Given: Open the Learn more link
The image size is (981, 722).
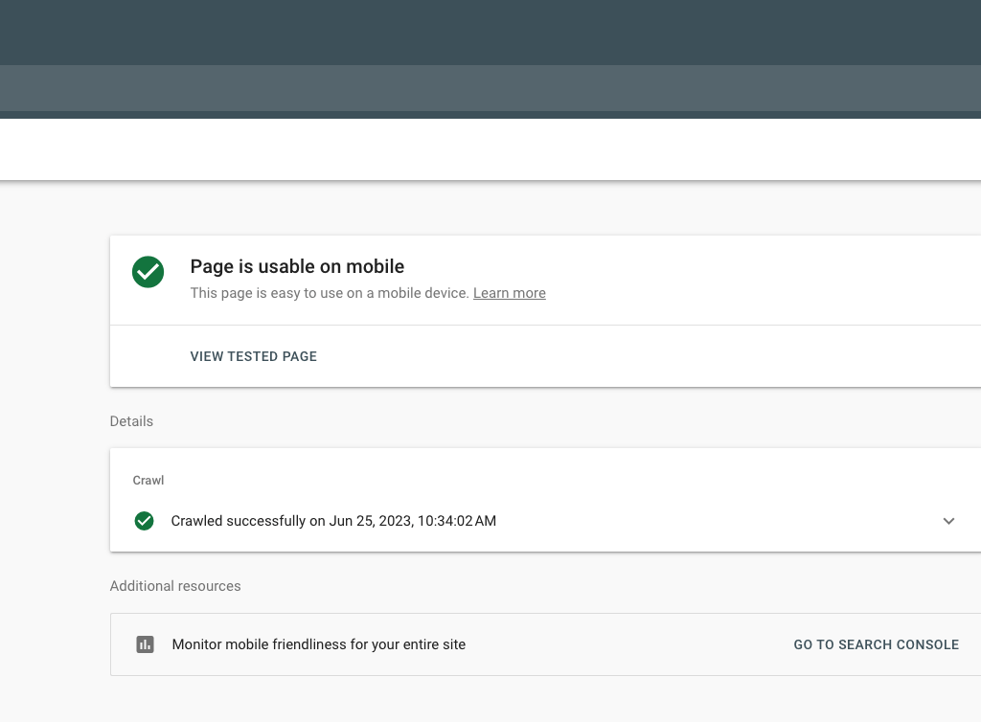Looking at the screenshot, I should (x=509, y=293).
